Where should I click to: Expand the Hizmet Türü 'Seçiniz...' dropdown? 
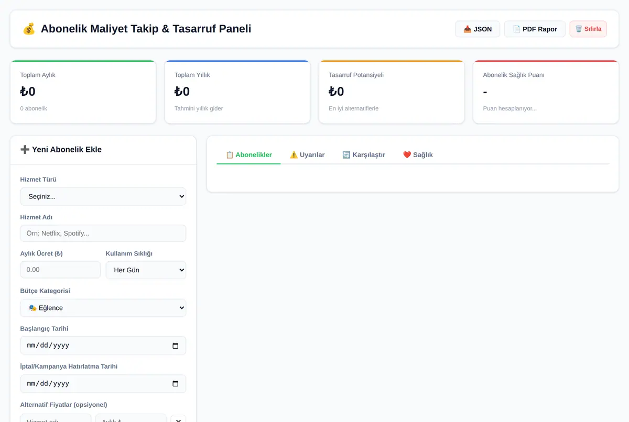pyautogui.click(x=103, y=196)
